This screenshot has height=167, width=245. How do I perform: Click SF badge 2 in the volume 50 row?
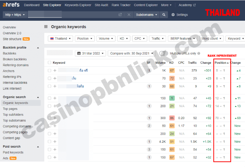coord(149,126)
